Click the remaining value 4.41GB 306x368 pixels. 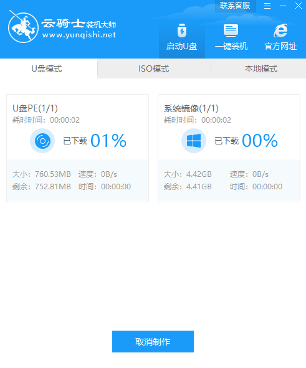point(199,187)
